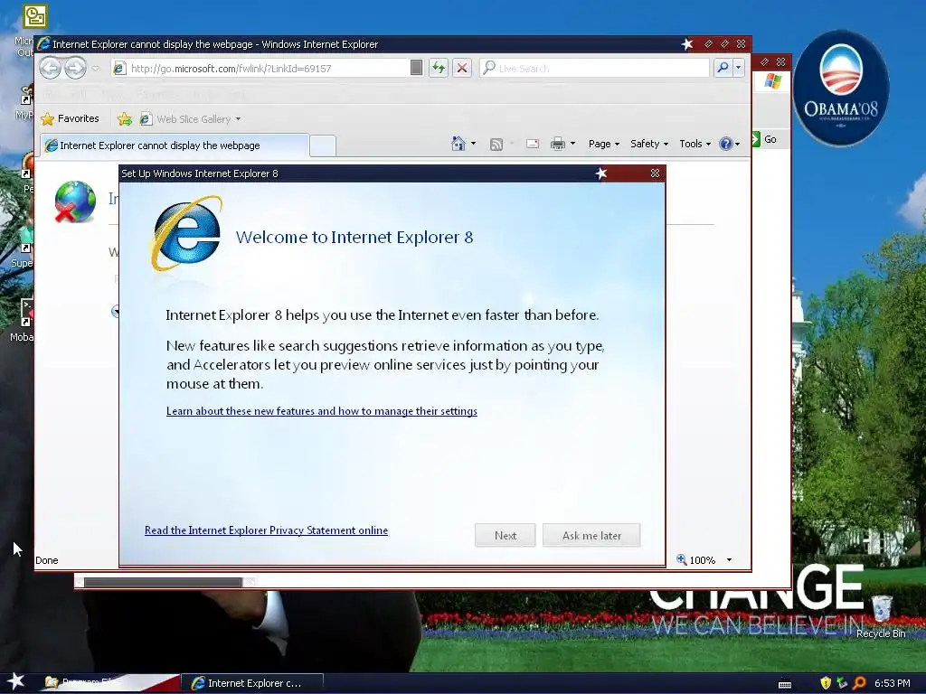Image resolution: width=926 pixels, height=694 pixels.
Task: Click the zoom level 100% button
Action: pyautogui.click(x=695, y=560)
